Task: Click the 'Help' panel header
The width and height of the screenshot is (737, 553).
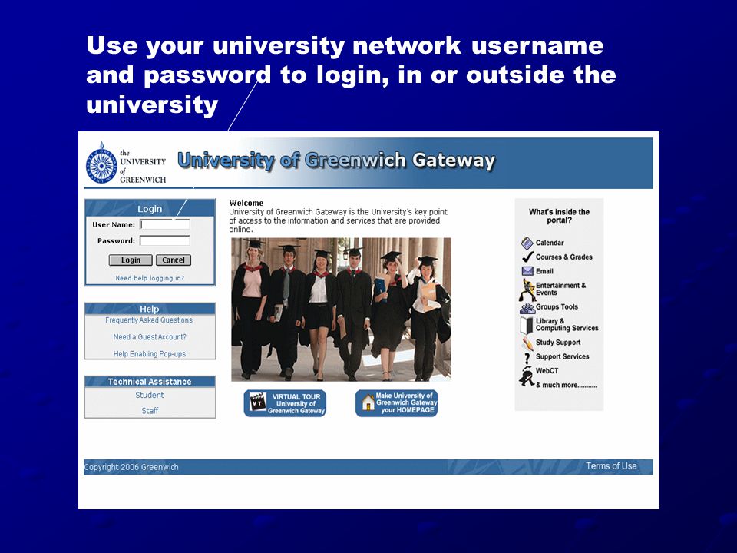Action: [x=150, y=309]
